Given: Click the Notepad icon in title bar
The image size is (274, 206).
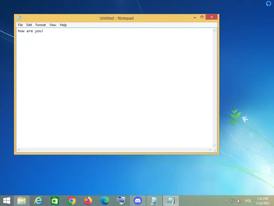Looking at the screenshot, I should tap(19, 18).
